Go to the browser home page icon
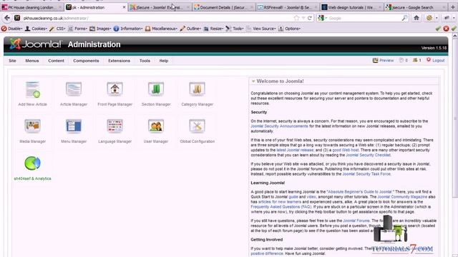This screenshot has width=458, height=257. [x=416, y=18]
